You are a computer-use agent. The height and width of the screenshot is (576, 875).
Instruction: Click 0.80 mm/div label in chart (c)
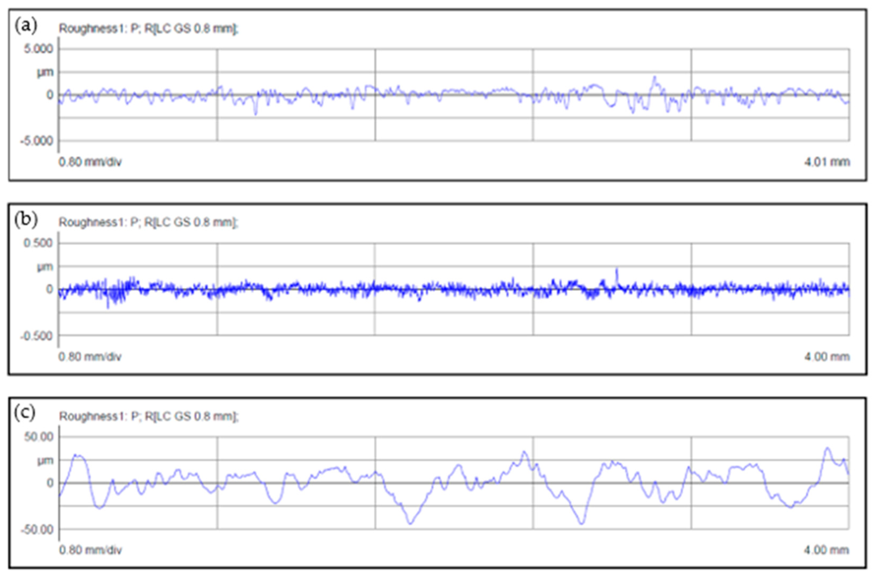point(90,550)
